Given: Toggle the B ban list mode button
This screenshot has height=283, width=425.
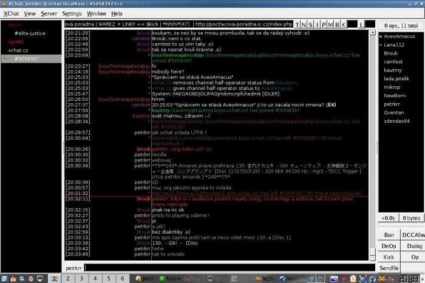Looking at the screenshot, I should tap(337, 24).
